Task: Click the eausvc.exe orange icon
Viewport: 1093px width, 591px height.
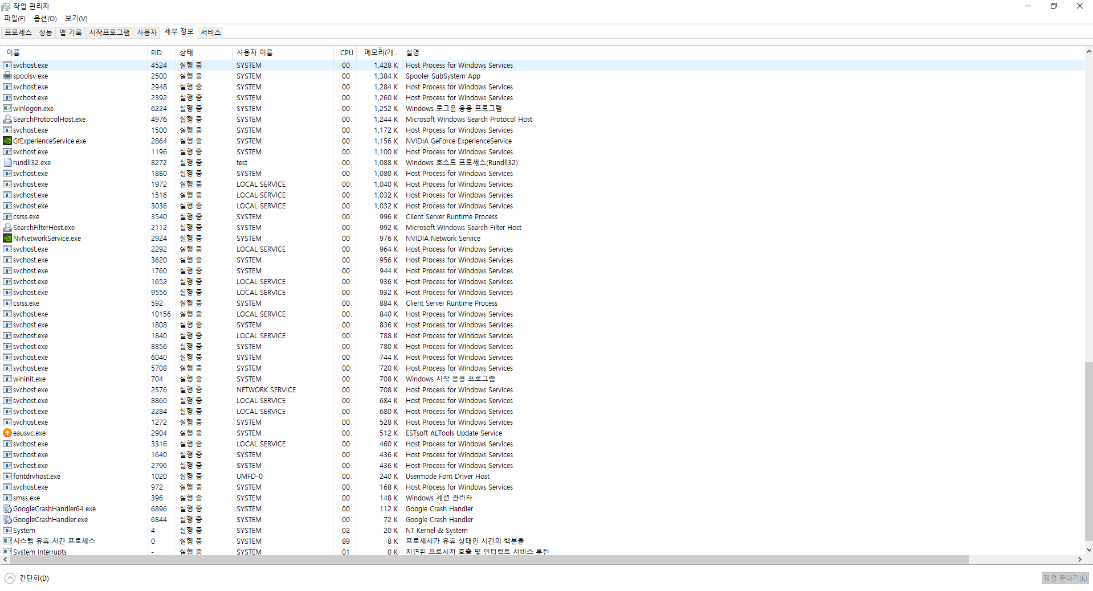Action: coord(7,433)
